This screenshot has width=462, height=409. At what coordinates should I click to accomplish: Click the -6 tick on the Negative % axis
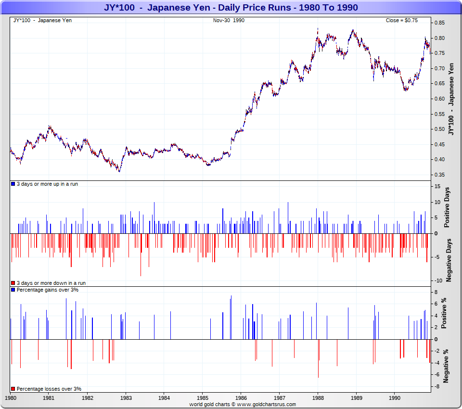point(437,374)
